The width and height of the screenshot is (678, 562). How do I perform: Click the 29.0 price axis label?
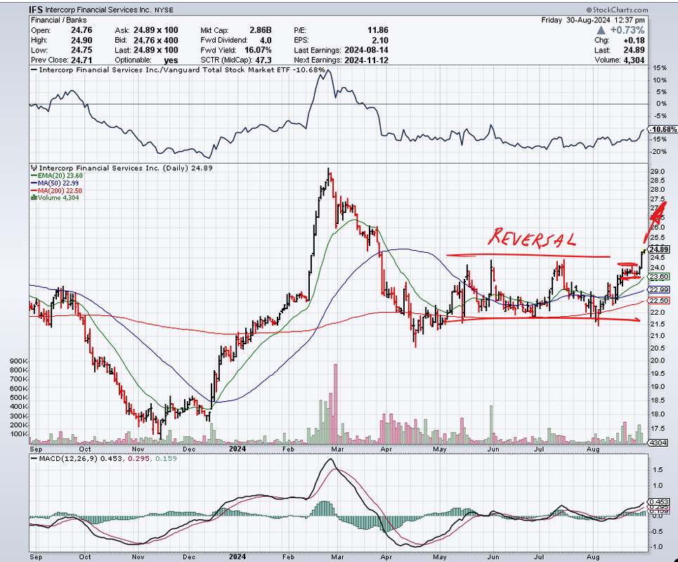coord(657,171)
